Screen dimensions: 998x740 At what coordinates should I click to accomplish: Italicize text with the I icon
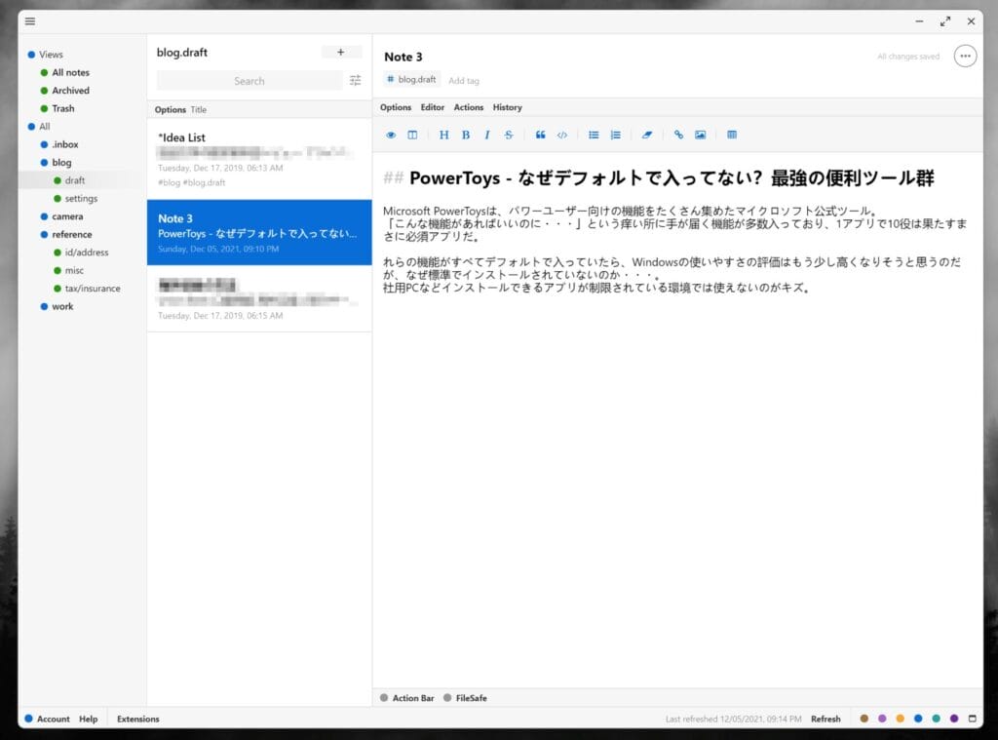click(x=487, y=135)
